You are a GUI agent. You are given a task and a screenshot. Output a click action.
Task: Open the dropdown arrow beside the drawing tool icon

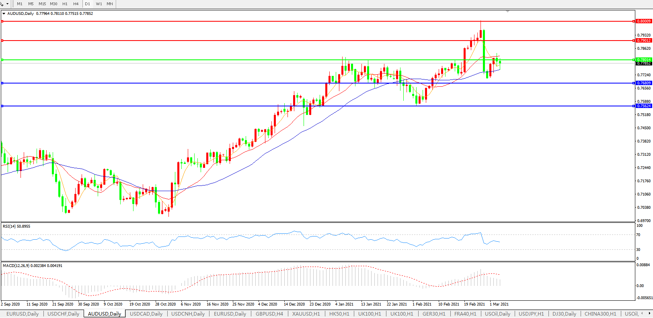coord(7,4)
